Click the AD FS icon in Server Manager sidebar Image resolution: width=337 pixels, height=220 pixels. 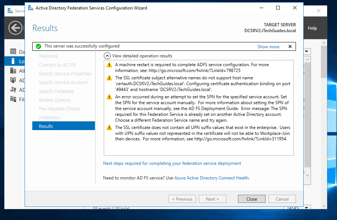pyautogui.click(x=13, y=90)
